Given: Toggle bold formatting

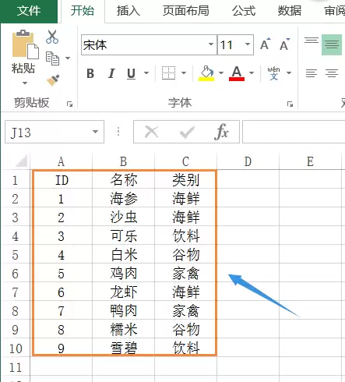Looking at the screenshot, I should coord(90,73).
